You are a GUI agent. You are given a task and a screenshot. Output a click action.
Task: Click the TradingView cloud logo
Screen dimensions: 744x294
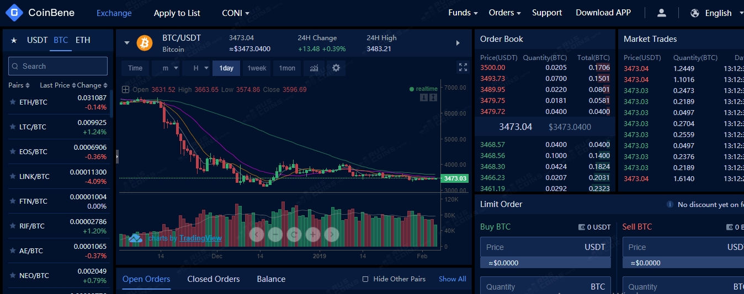click(x=136, y=238)
